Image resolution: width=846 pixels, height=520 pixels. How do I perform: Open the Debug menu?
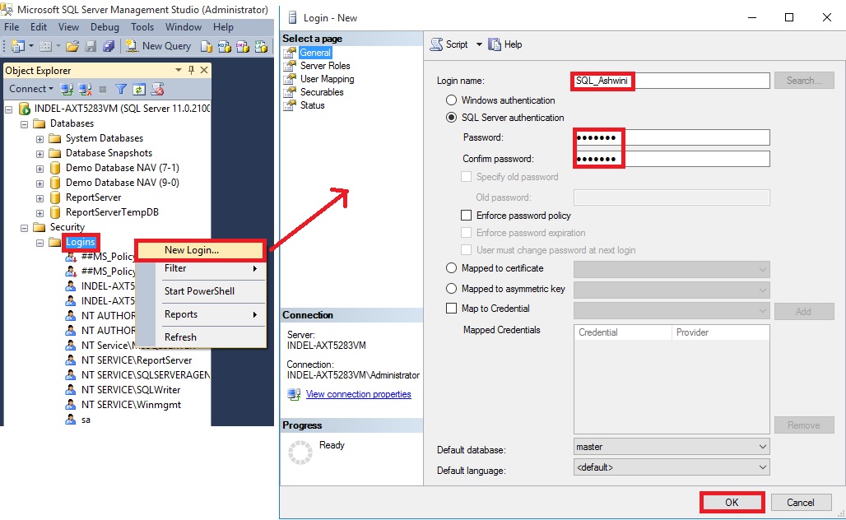105,26
